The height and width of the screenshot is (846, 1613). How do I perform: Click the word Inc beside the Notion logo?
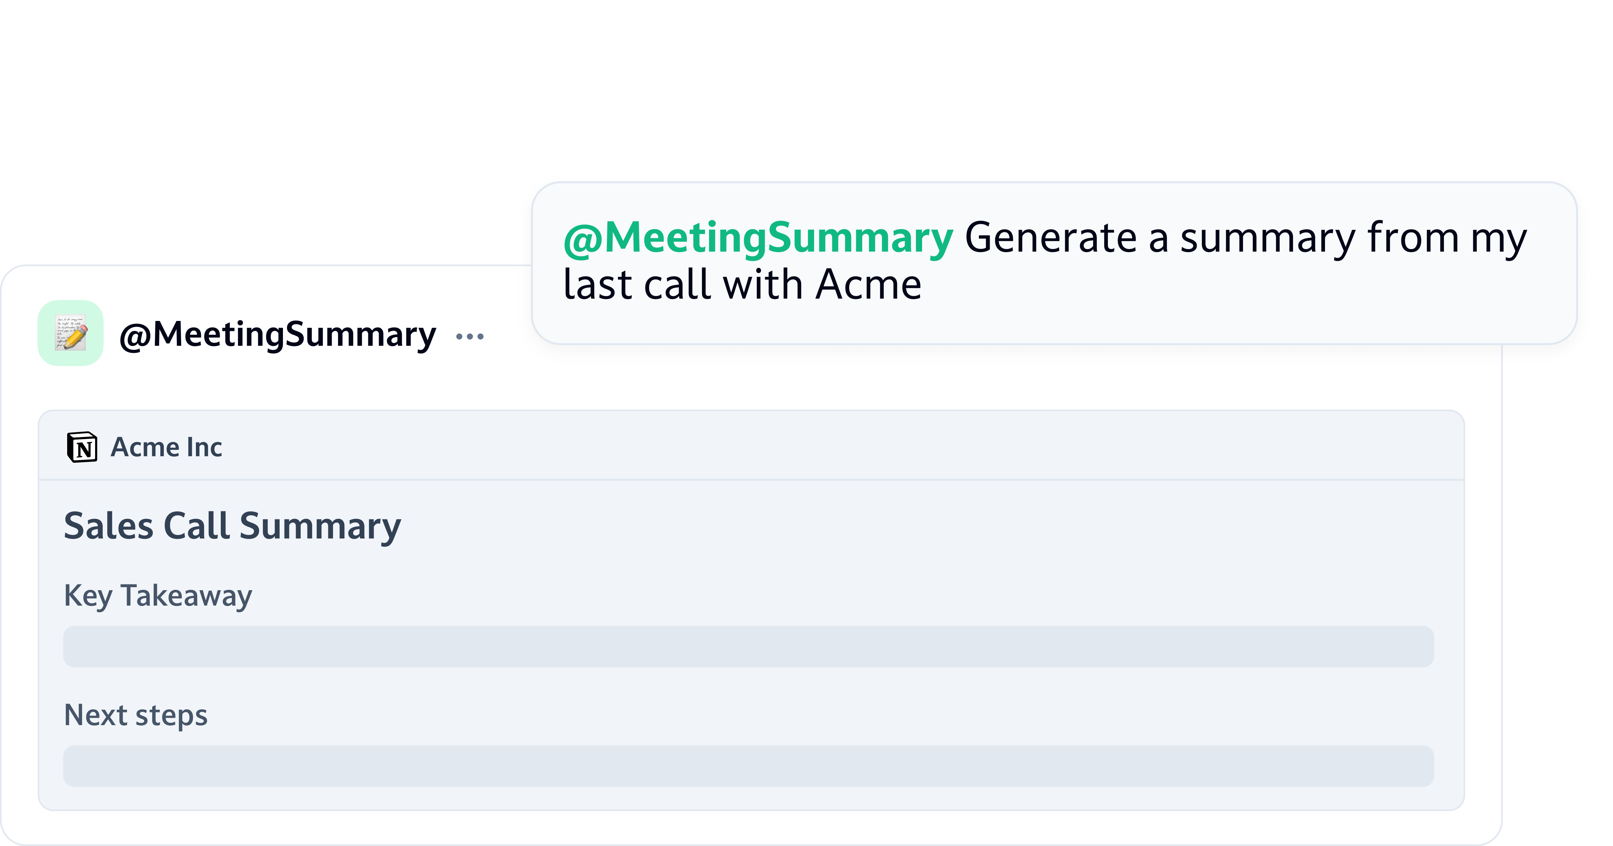[x=204, y=448]
